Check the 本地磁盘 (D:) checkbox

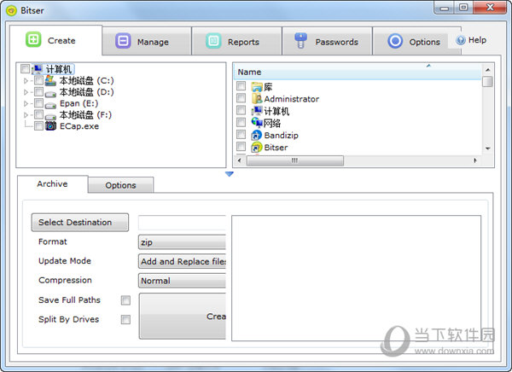[x=38, y=91]
